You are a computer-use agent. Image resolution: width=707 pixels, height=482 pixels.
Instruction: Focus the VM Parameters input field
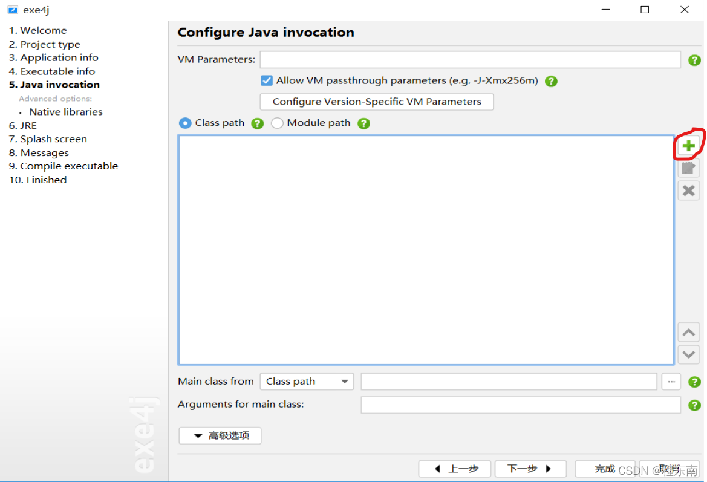[x=471, y=59]
